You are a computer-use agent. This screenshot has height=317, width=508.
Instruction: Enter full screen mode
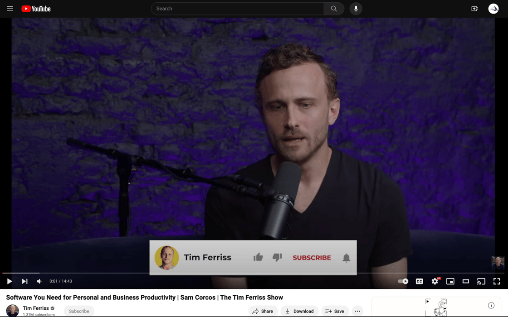(497, 281)
